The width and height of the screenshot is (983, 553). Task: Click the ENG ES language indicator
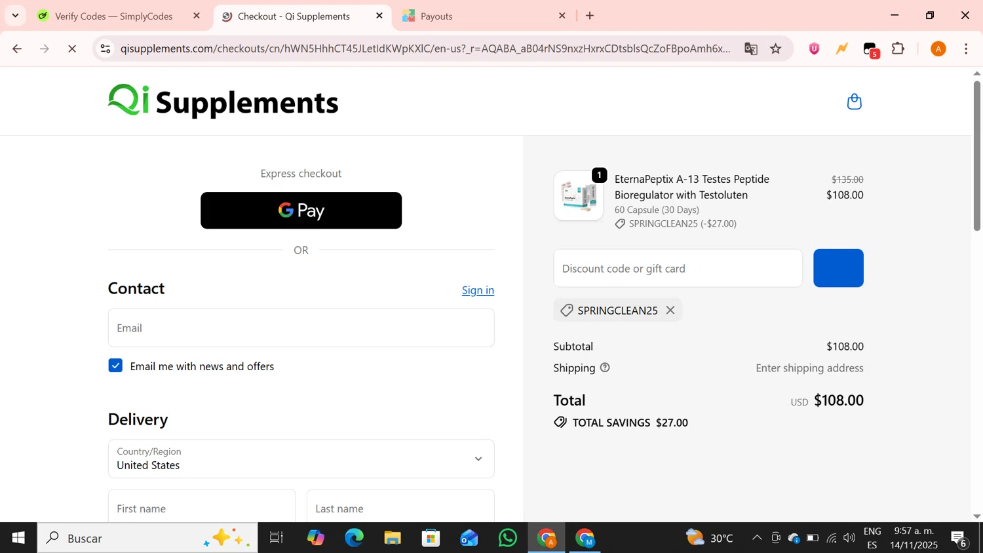click(872, 538)
